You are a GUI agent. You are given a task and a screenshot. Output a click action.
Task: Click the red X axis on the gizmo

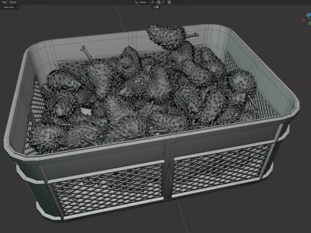tap(303, 20)
